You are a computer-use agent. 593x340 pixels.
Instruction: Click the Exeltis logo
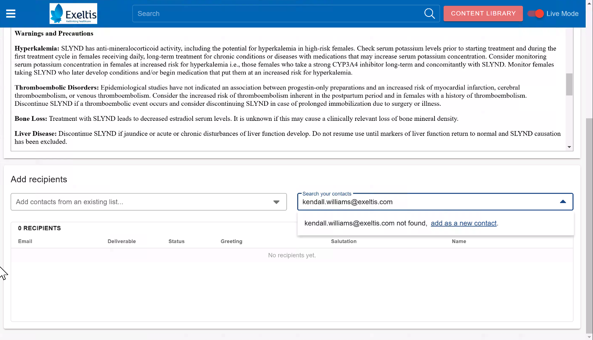[x=73, y=14]
